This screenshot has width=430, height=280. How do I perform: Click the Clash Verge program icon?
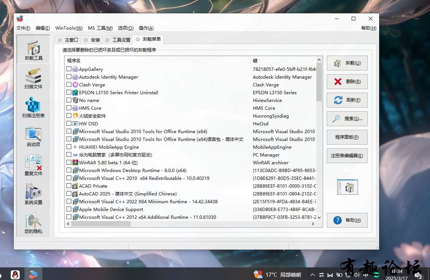(x=75, y=85)
